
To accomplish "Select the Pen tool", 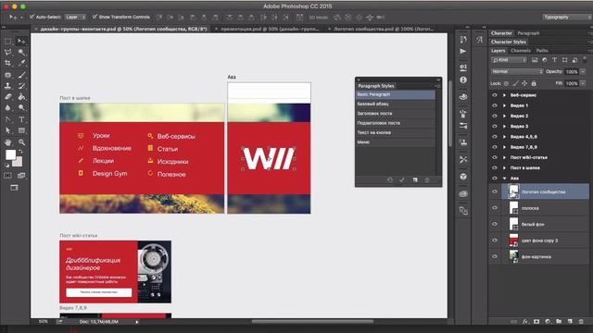I will 8,119.
